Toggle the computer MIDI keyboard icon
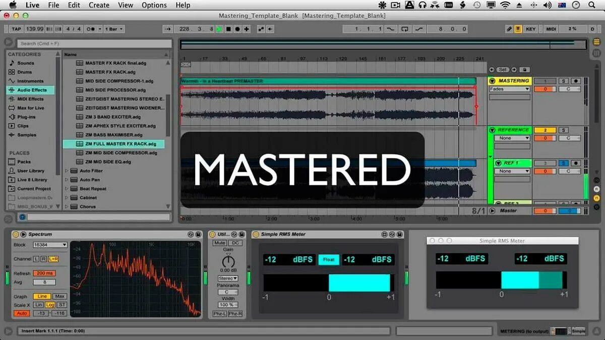The height and width of the screenshot is (340, 605). (518, 29)
